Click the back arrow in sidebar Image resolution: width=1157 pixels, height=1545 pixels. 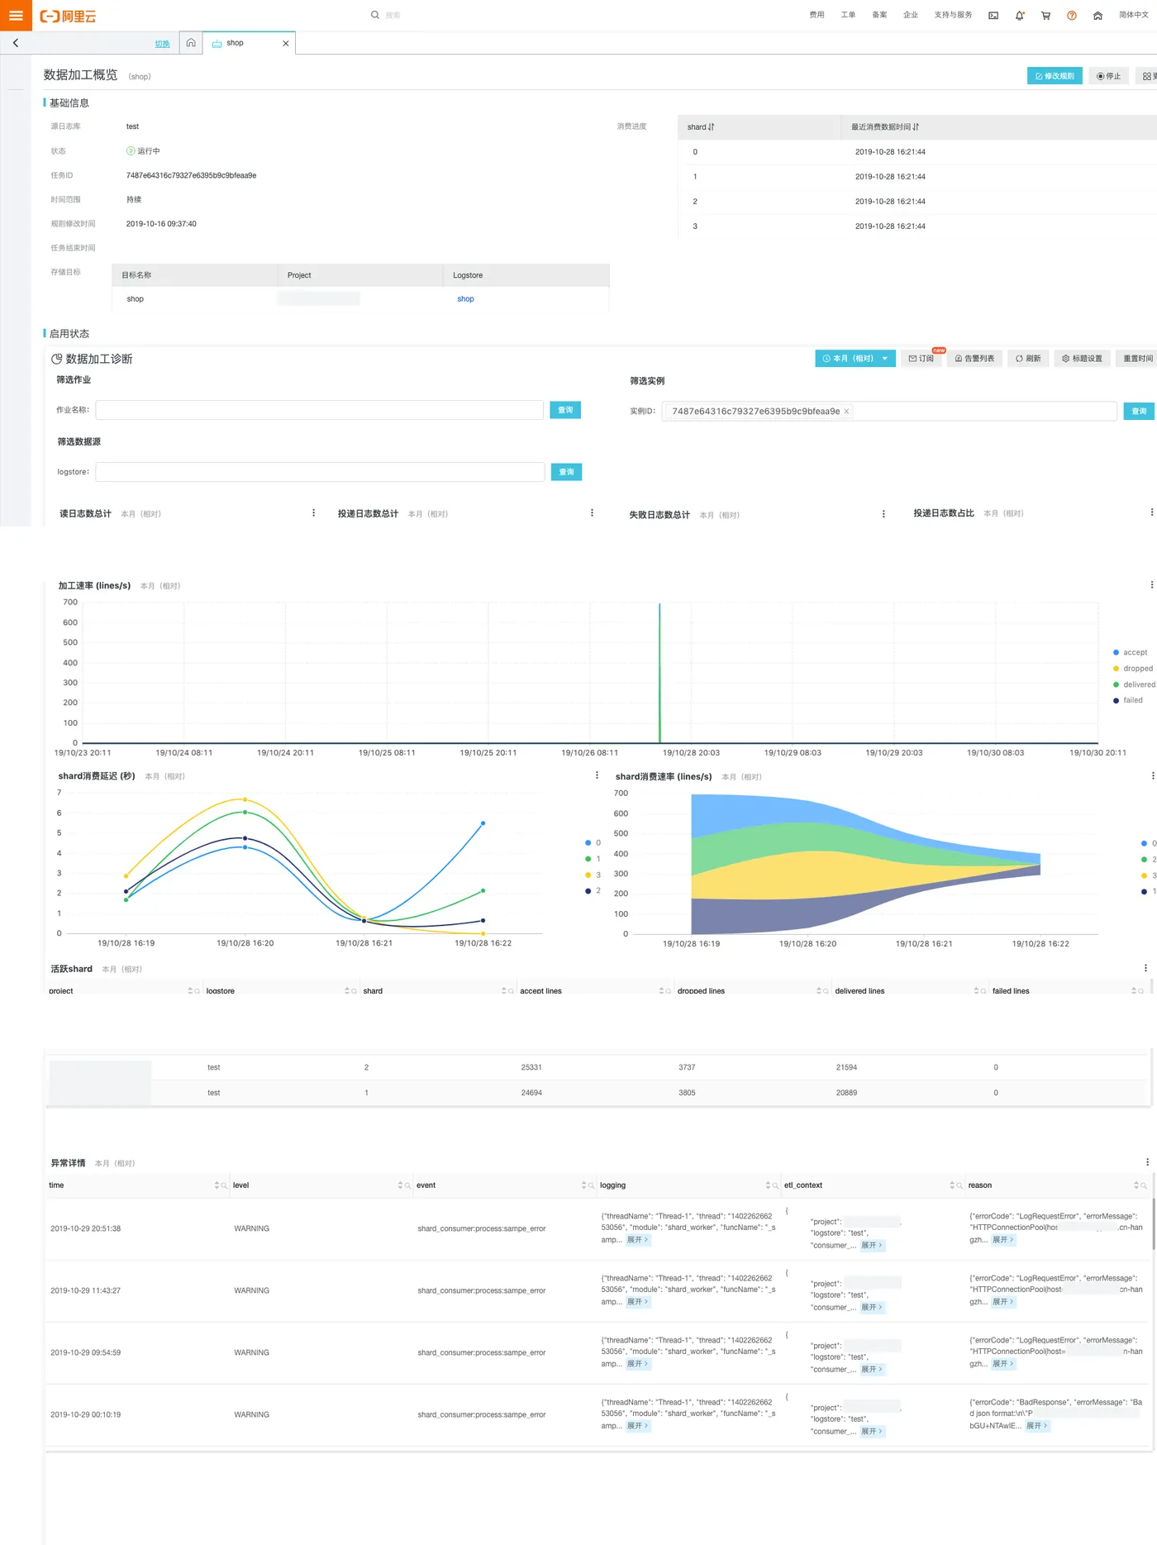click(x=16, y=43)
